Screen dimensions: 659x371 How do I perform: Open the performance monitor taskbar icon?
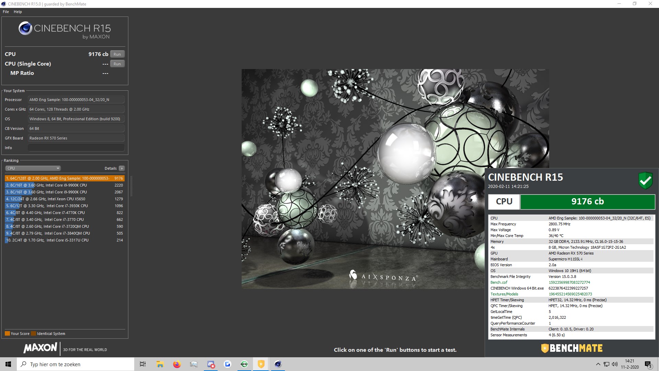tap(194, 364)
